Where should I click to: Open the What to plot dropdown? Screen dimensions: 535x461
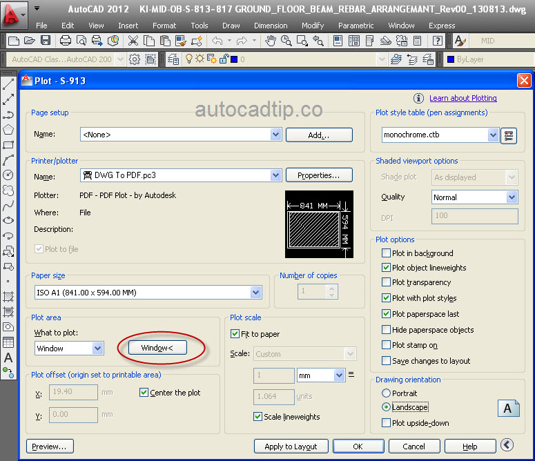pyautogui.click(x=97, y=348)
